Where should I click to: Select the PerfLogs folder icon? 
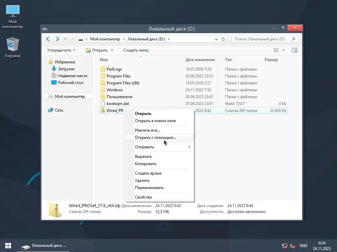[103, 69]
